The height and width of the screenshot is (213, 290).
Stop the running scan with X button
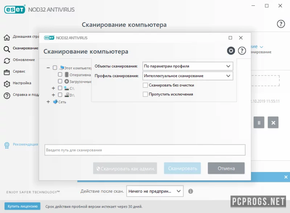coord(273,122)
